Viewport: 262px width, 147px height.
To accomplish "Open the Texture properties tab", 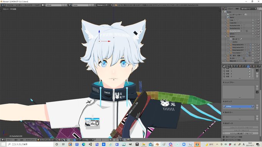I will coord(254,66).
